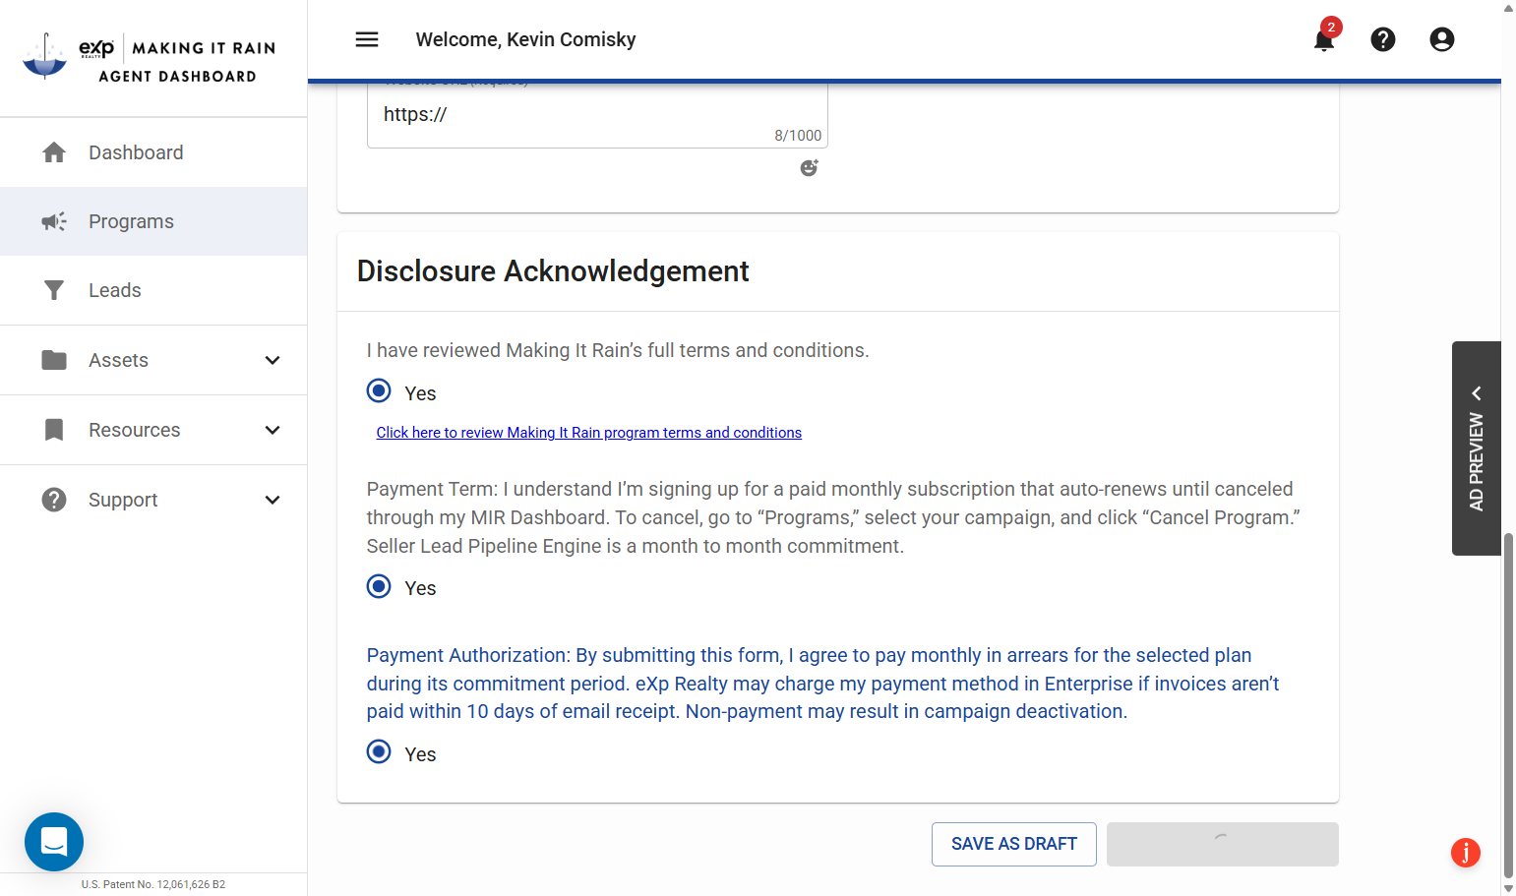The image size is (1516, 896).
Task: Select Yes for Payment Term acknowledgement
Action: coord(379,586)
